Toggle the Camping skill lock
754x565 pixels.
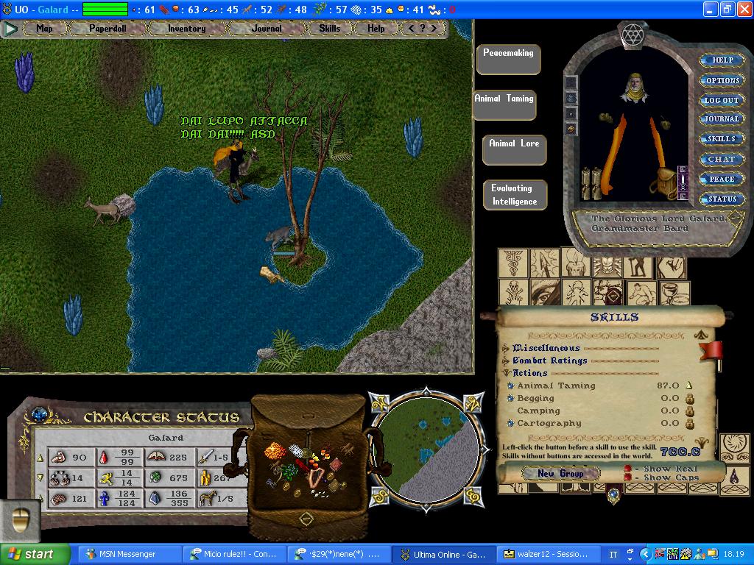tap(689, 411)
